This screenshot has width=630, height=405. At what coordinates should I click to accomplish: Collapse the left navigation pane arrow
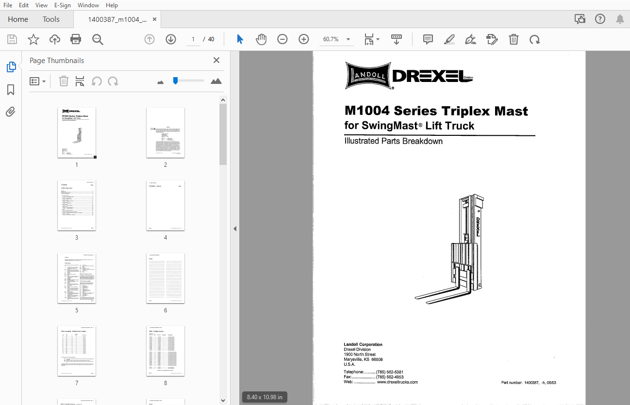[235, 228]
